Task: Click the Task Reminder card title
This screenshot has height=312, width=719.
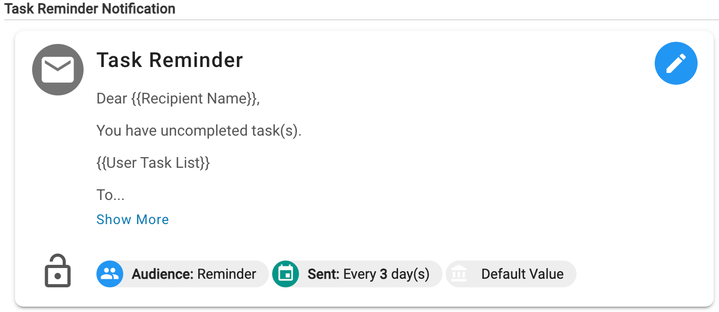Action: click(x=169, y=60)
